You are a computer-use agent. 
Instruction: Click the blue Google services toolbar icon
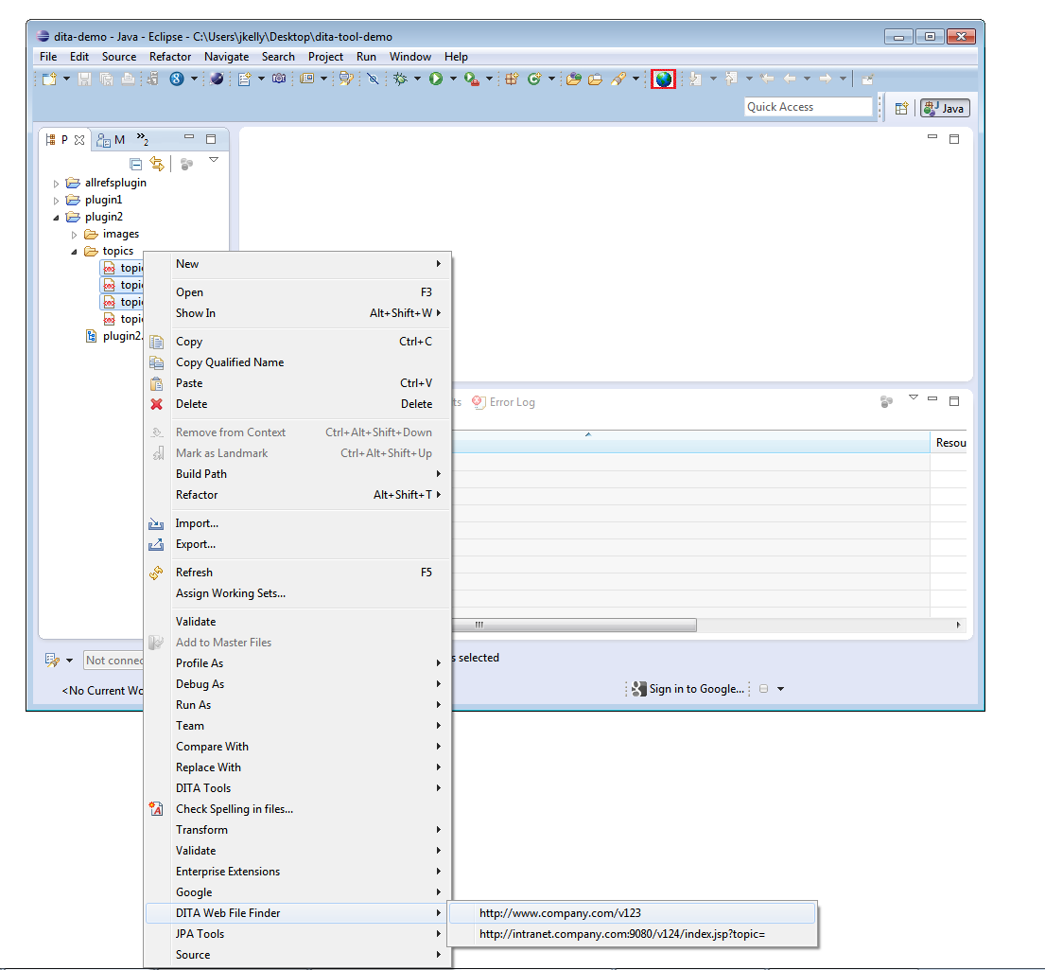point(177,79)
